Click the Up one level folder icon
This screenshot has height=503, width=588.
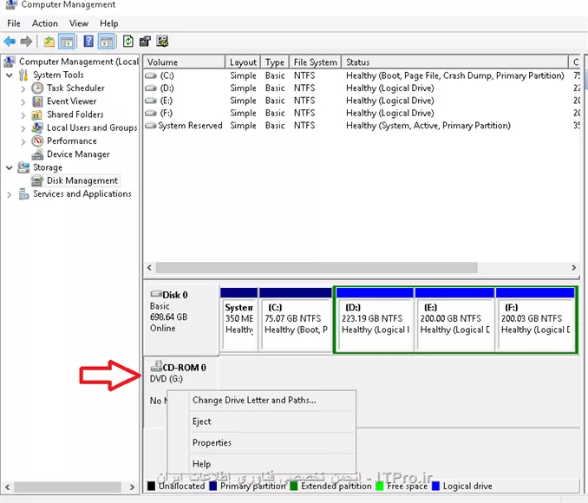pos(49,42)
